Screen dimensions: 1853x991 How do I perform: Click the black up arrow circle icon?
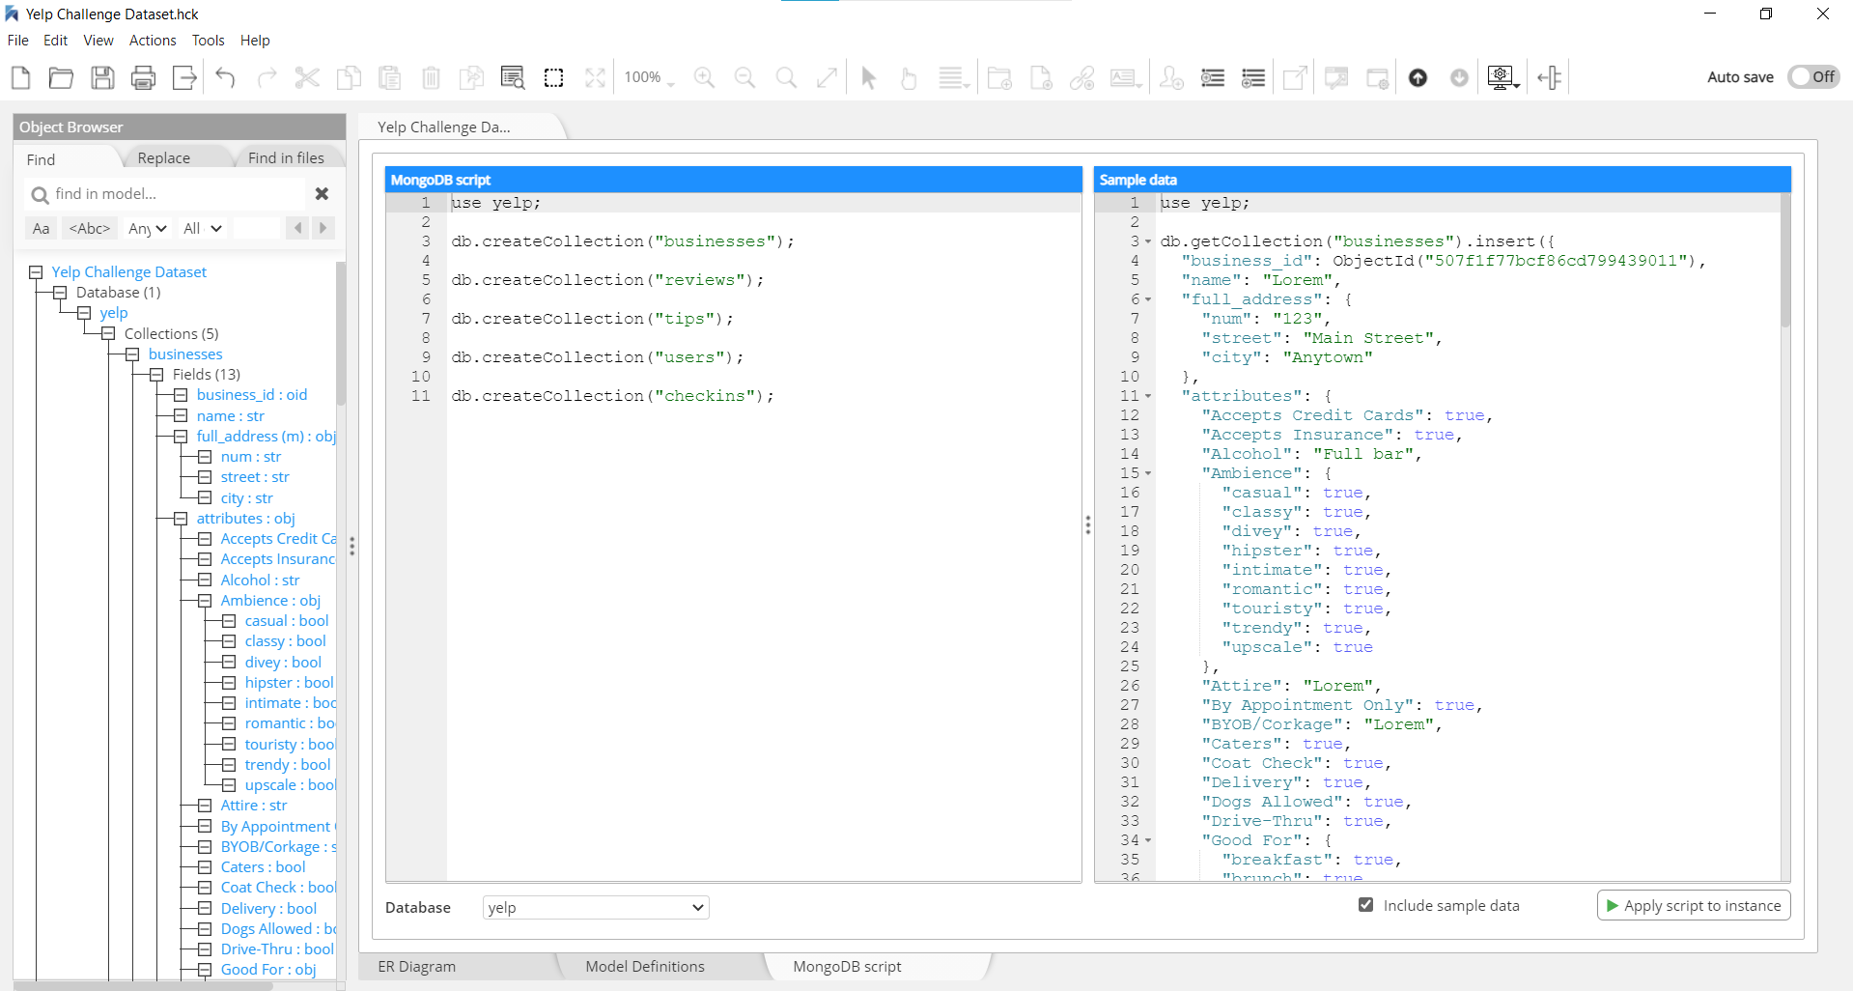pyautogui.click(x=1418, y=77)
